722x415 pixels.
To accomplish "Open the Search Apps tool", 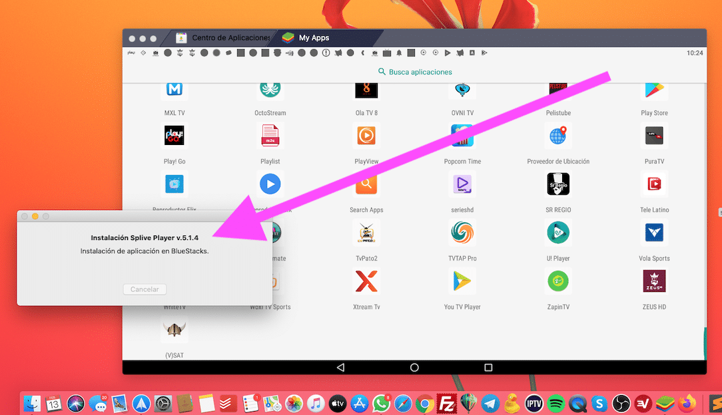I will click(366, 184).
